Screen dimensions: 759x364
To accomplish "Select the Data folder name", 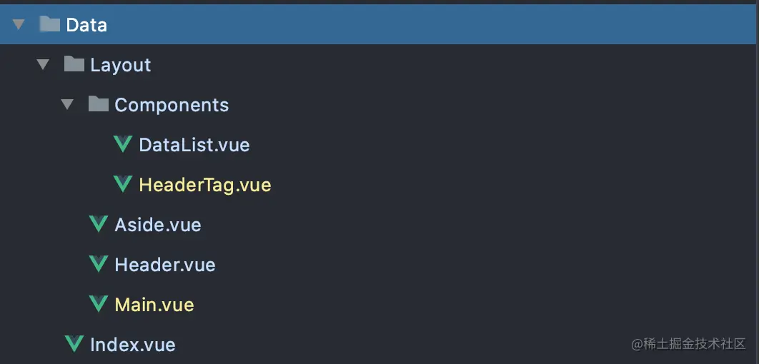I will [x=86, y=25].
